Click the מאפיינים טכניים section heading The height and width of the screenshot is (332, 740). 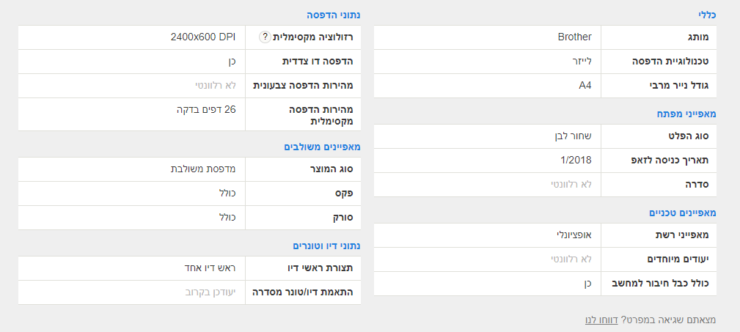point(682,213)
